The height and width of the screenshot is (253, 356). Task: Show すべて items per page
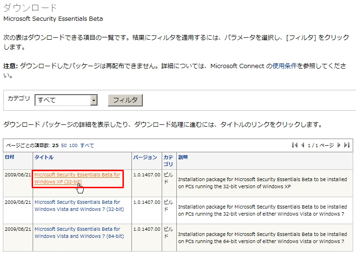click(87, 145)
